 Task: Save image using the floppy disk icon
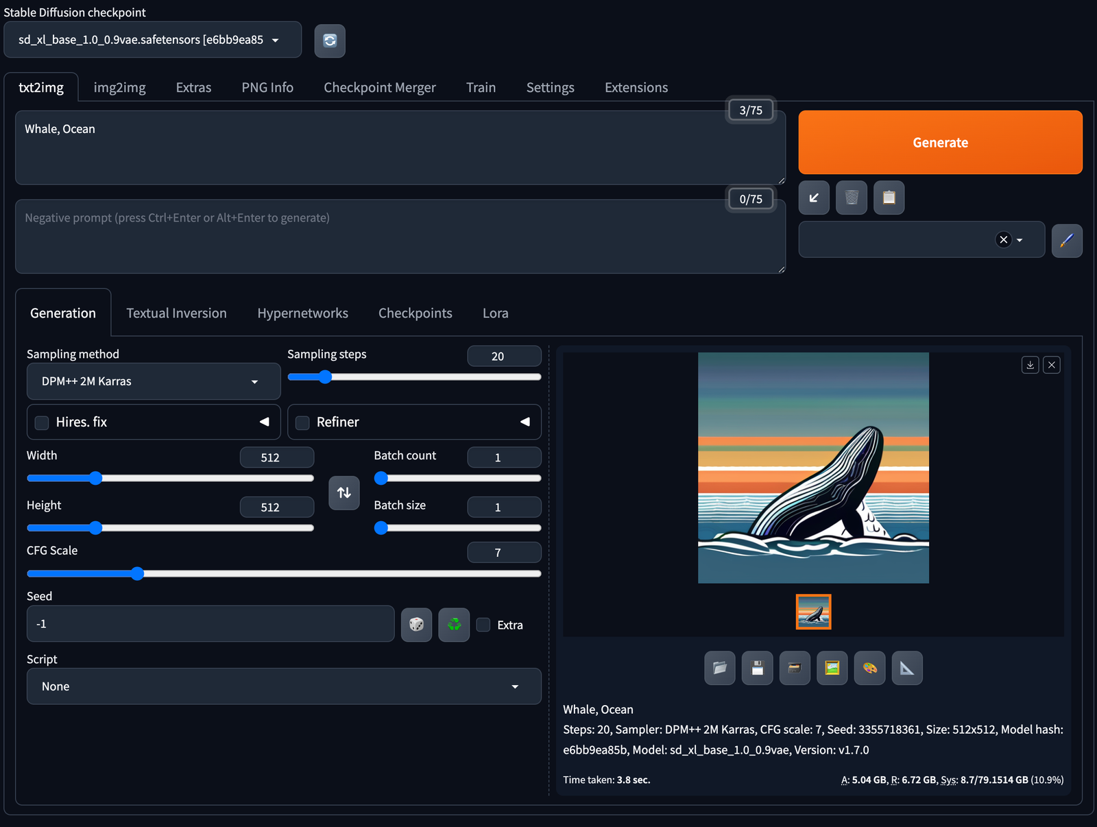757,668
